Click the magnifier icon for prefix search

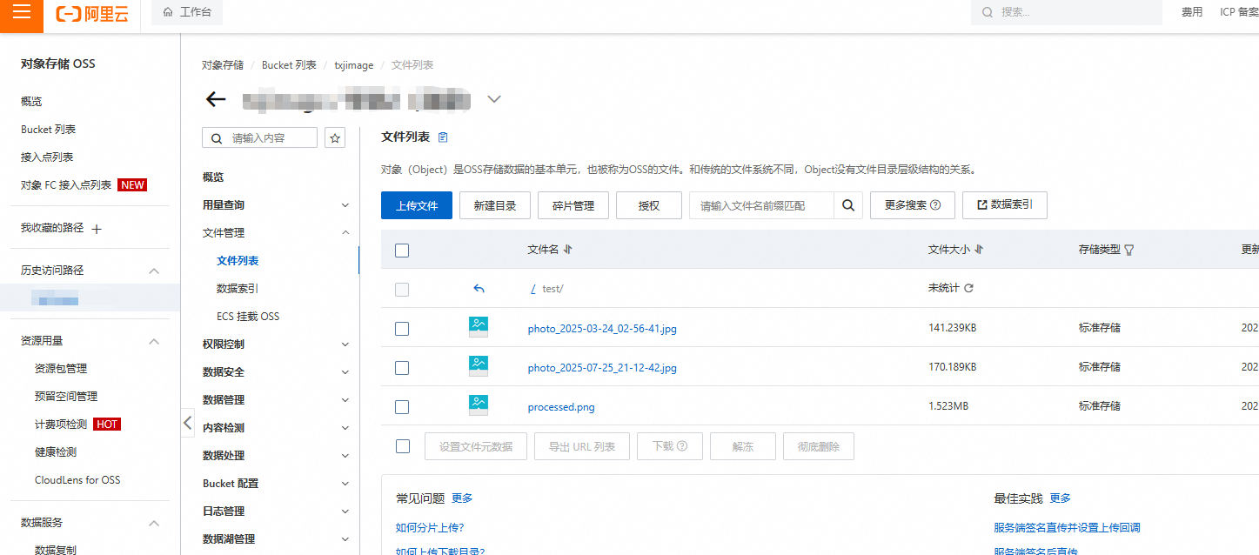tap(847, 205)
